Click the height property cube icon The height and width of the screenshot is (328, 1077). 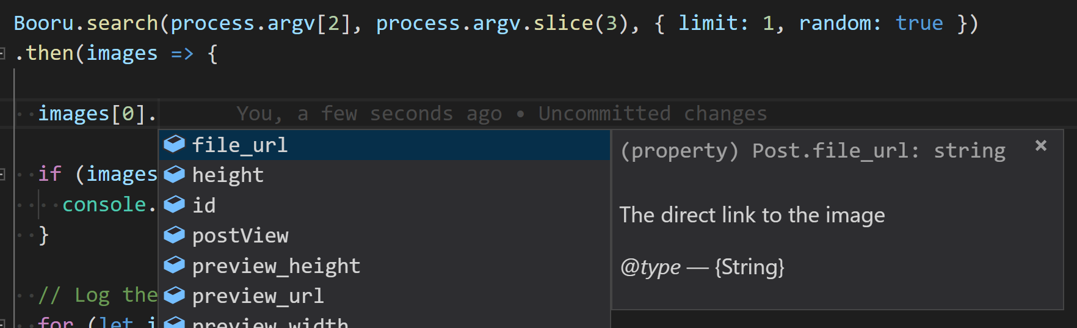point(174,174)
